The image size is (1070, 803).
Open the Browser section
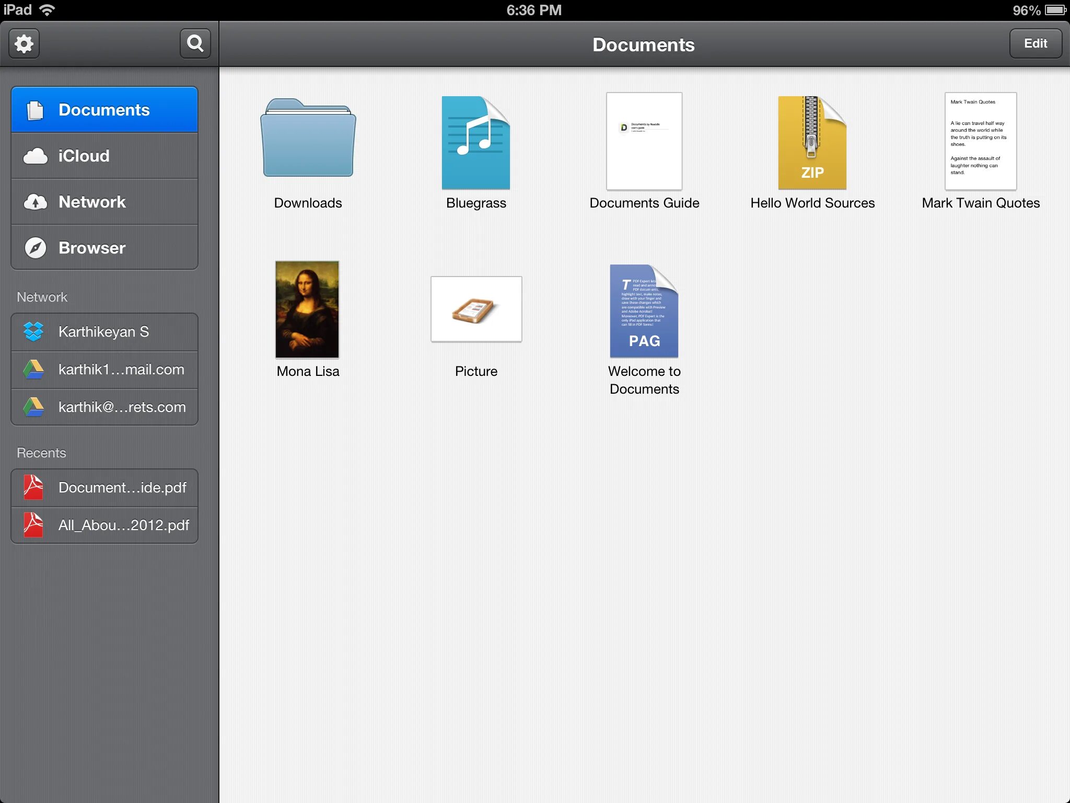(x=104, y=248)
